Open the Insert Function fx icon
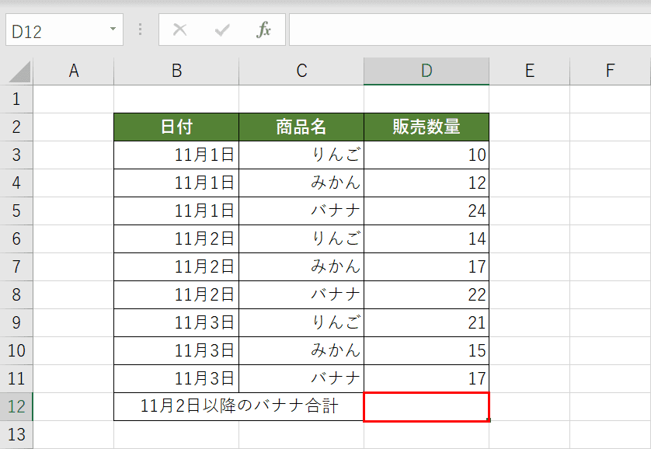651x449 pixels. (263, 30)
